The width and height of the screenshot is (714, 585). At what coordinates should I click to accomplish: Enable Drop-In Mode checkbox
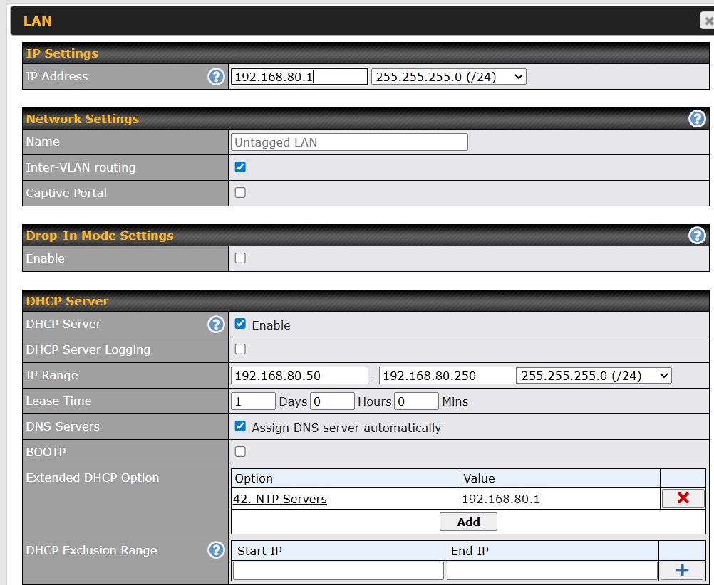coord(240,258)
